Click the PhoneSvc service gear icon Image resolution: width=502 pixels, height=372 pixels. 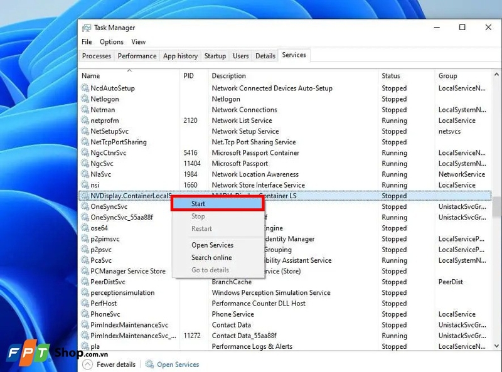(x=85, y=314)
